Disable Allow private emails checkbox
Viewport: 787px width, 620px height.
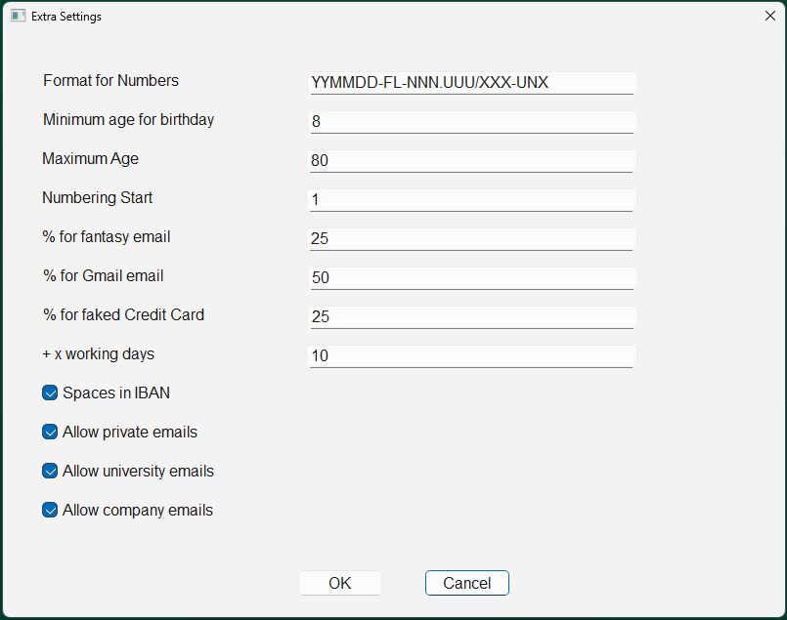[x=50, y=432]
